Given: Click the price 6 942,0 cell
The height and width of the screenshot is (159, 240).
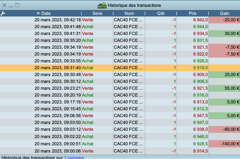Looking at the screenshot, I should [x=193, y=20].
